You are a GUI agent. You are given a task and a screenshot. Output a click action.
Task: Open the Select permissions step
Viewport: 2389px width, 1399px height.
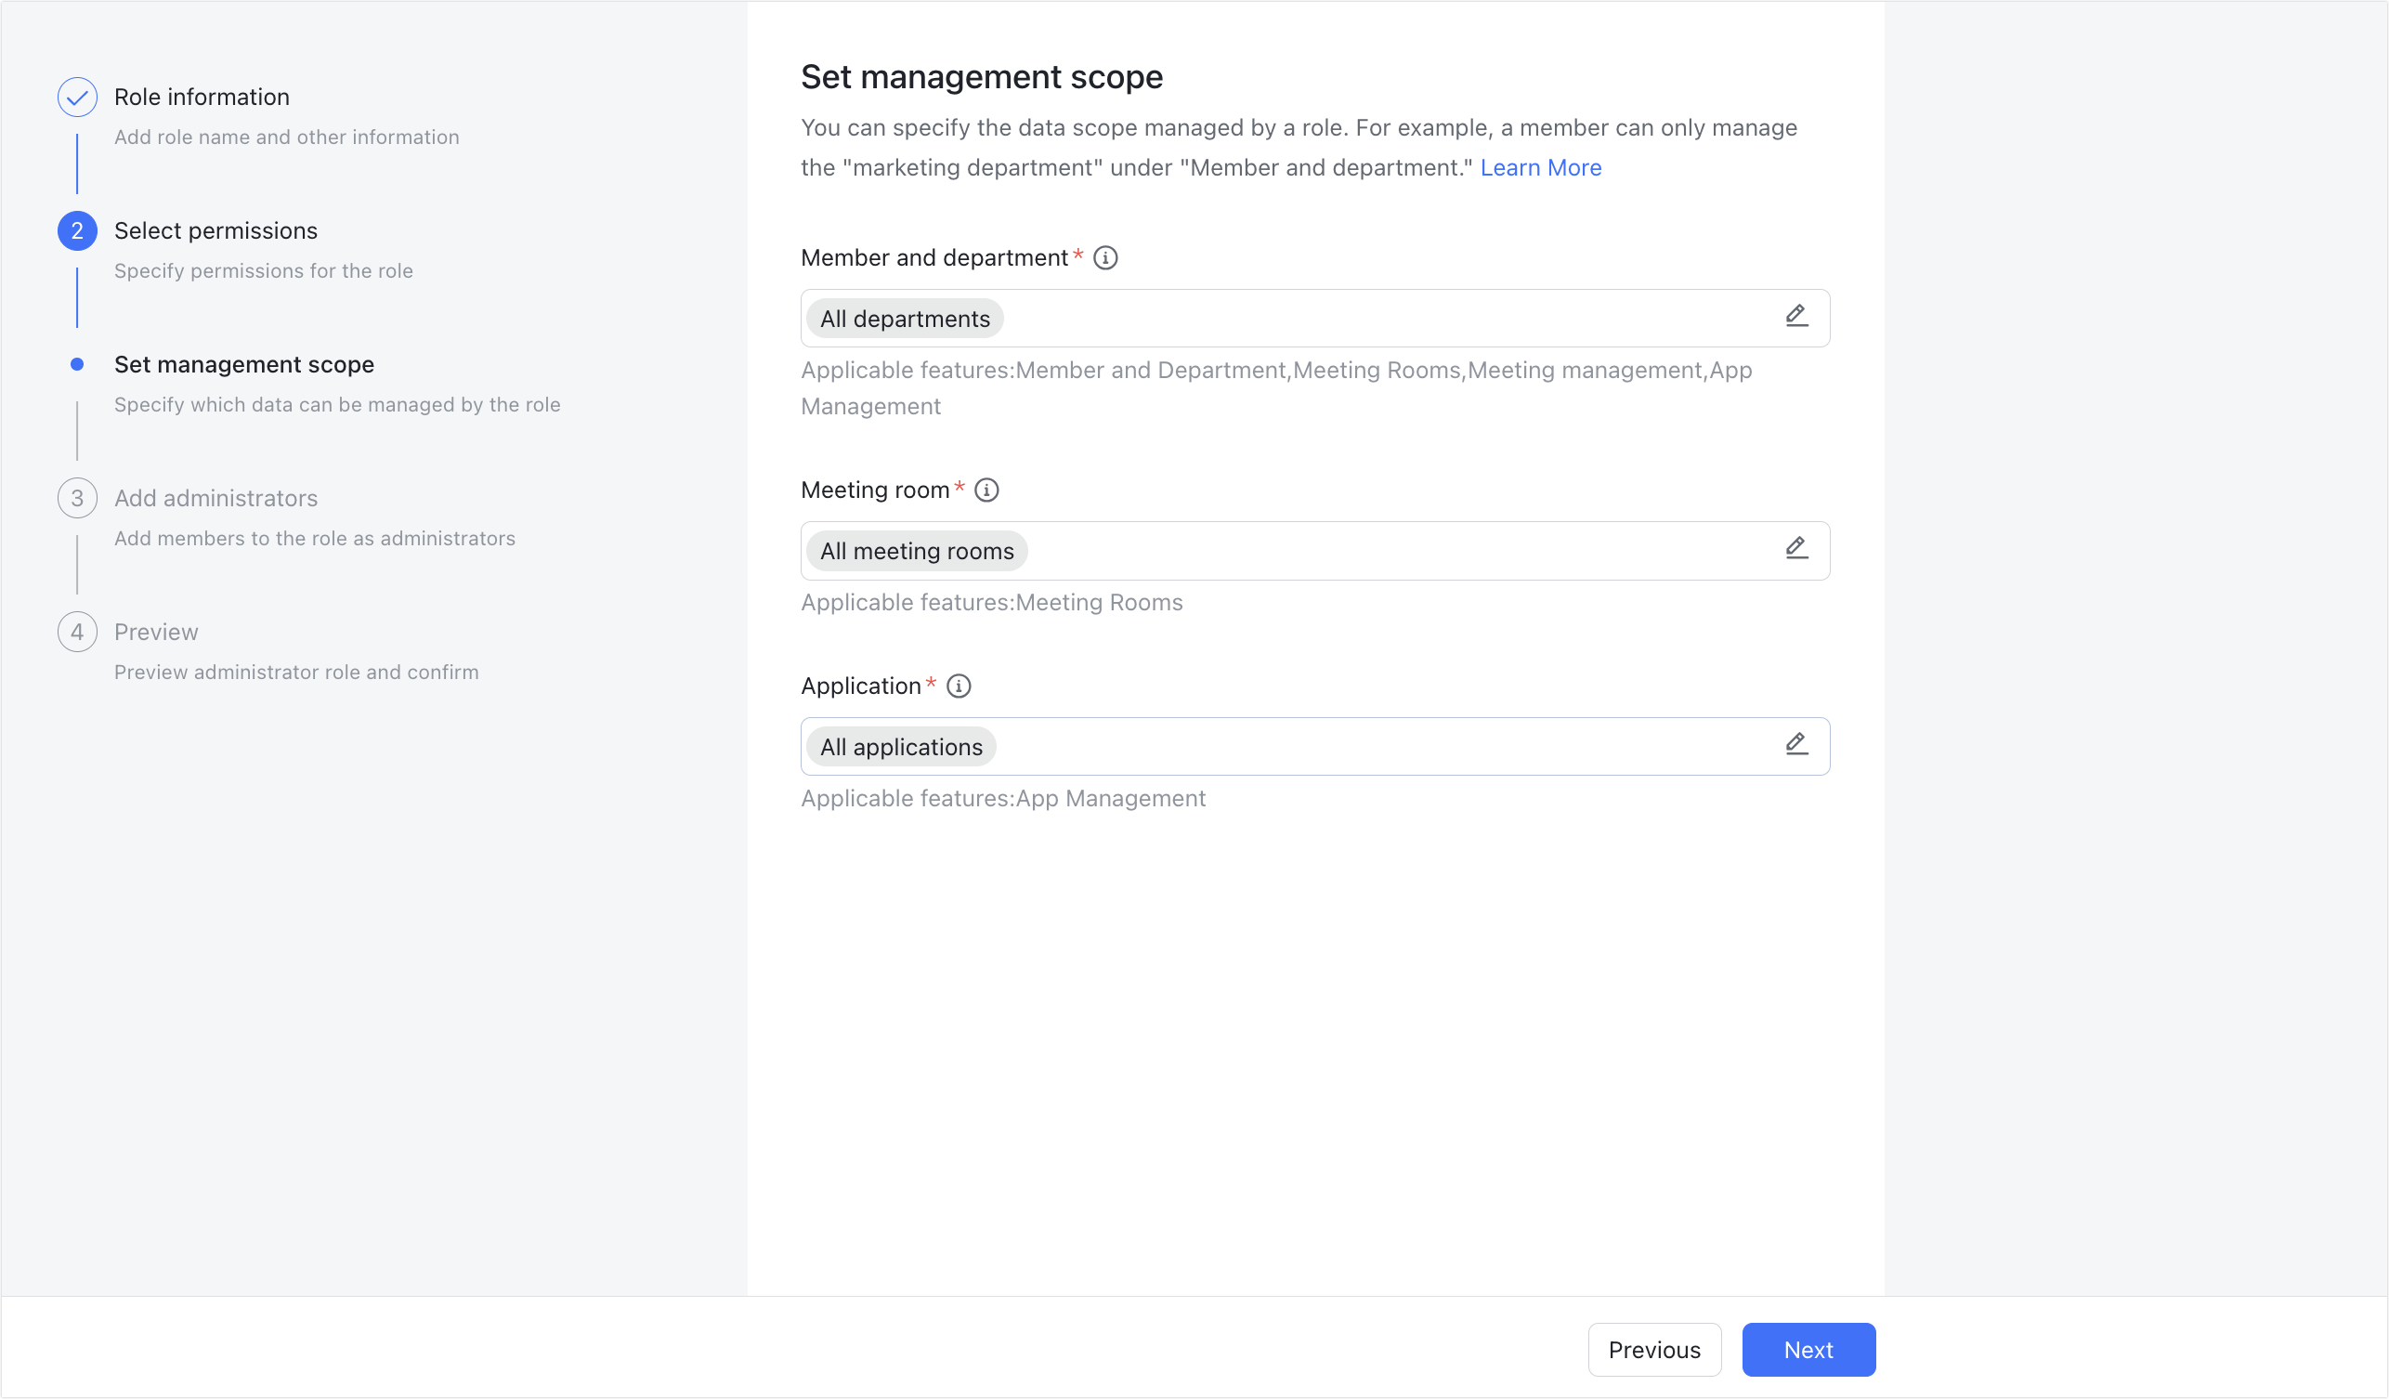point(215,230)
